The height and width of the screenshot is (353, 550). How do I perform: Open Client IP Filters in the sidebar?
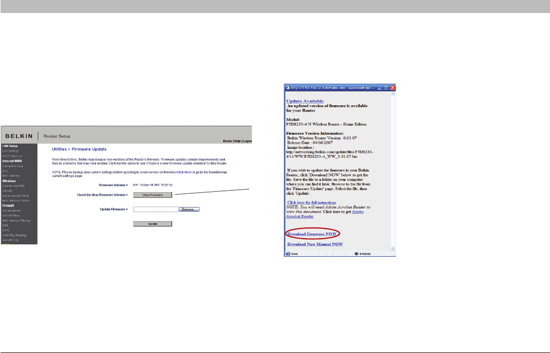[11, 216]
